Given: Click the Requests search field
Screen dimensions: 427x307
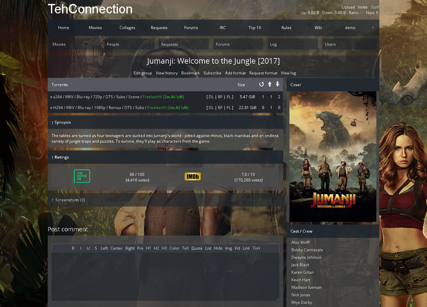Looking at the screenshot, I should [184, 44].
